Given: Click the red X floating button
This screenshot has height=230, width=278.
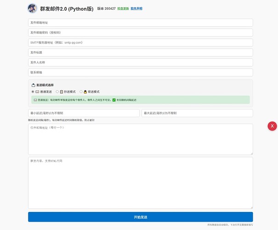Looking at the screenshot, I should (272, 126).
